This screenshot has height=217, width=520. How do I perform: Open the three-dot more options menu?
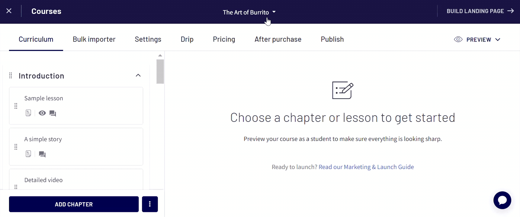[x=150, y=204]
